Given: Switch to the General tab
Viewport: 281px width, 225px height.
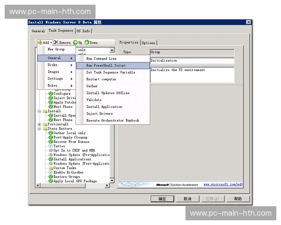Looking at the screenshot, I should (38, 31).
